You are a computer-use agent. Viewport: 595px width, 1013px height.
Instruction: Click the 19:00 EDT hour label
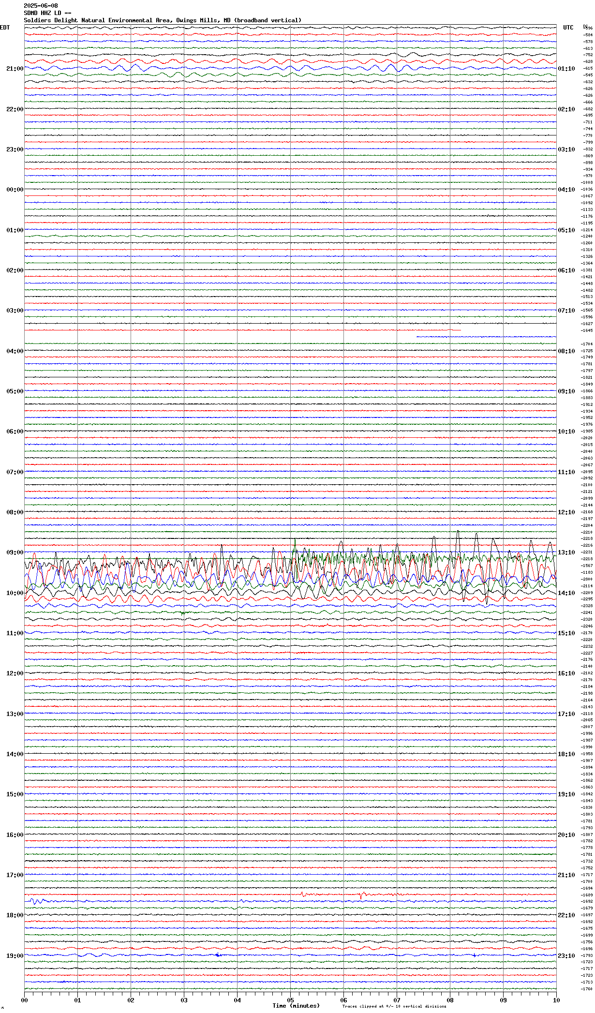click(x=15, y=956)
